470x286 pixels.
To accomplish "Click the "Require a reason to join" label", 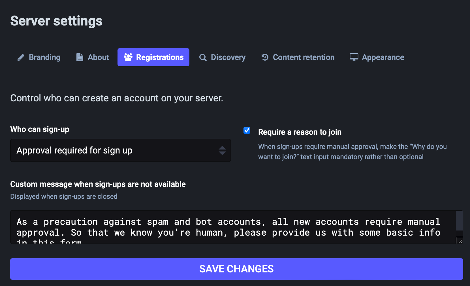I will click(300, 132).
